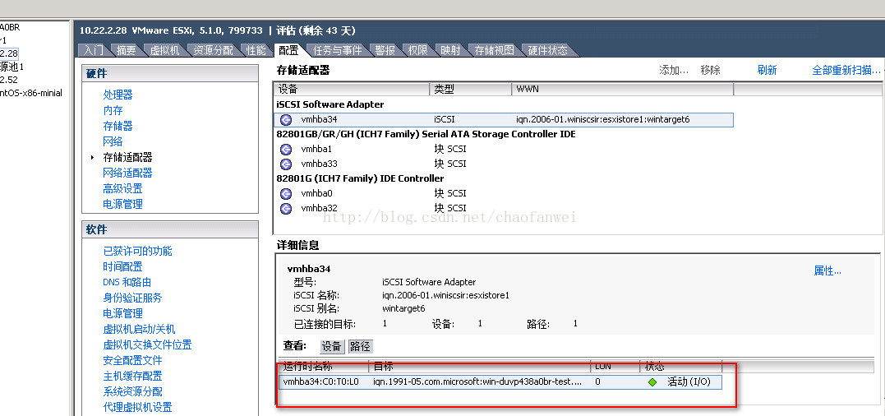Click the green active status diamond icon
The width and height of the screenshot is (885, 416).
click(x=652, y=382)
